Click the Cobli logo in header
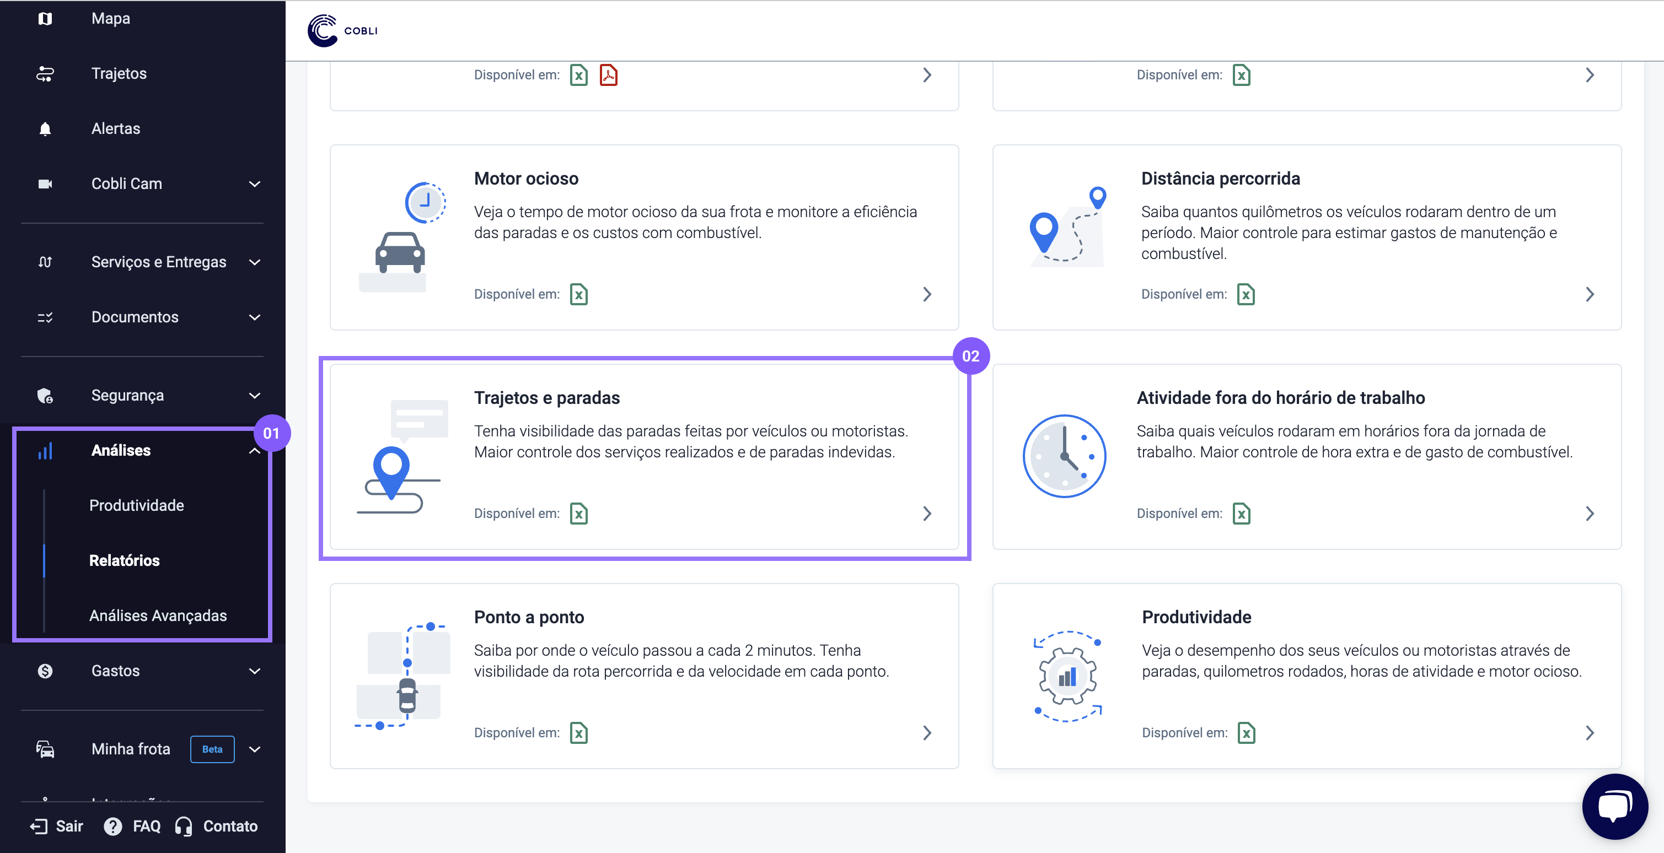Image resolution: width=1664 pixels, height=853 pixels. 342,31
